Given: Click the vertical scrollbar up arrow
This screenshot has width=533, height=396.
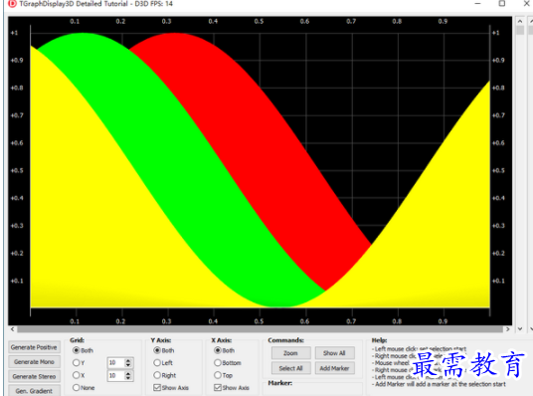Looking at the screenshot, I should 520,21.
